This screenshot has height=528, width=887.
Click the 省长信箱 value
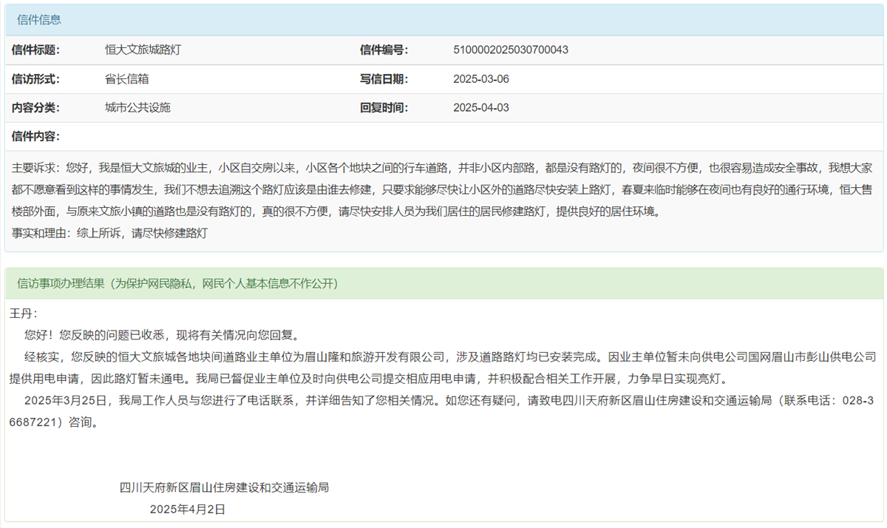tap(127, 79)
